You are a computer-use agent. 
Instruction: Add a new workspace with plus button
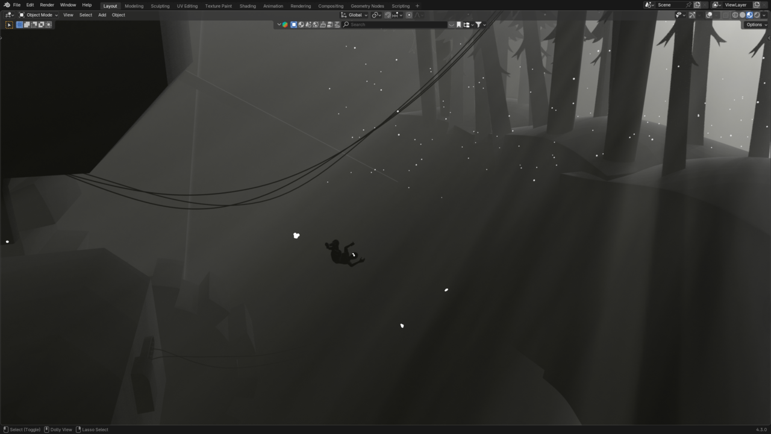pos(417,6)
